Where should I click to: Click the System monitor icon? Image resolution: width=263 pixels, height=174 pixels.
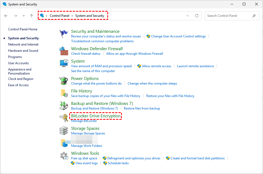[x=64, y=64]
